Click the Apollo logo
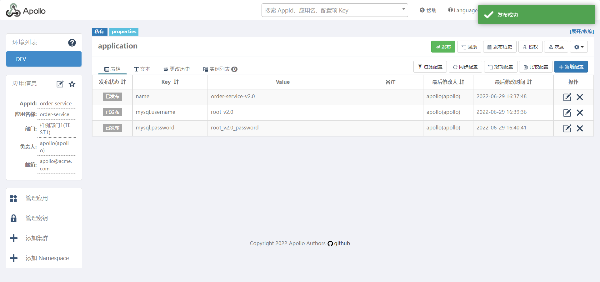 26,11
